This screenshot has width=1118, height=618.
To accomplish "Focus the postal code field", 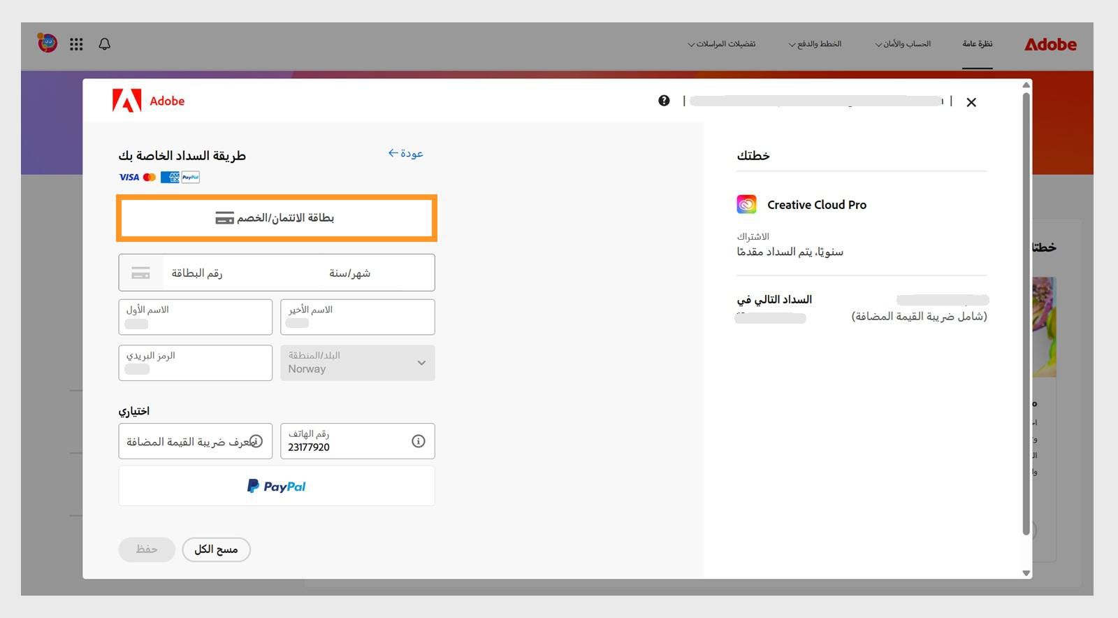I will tap(196, 363).
